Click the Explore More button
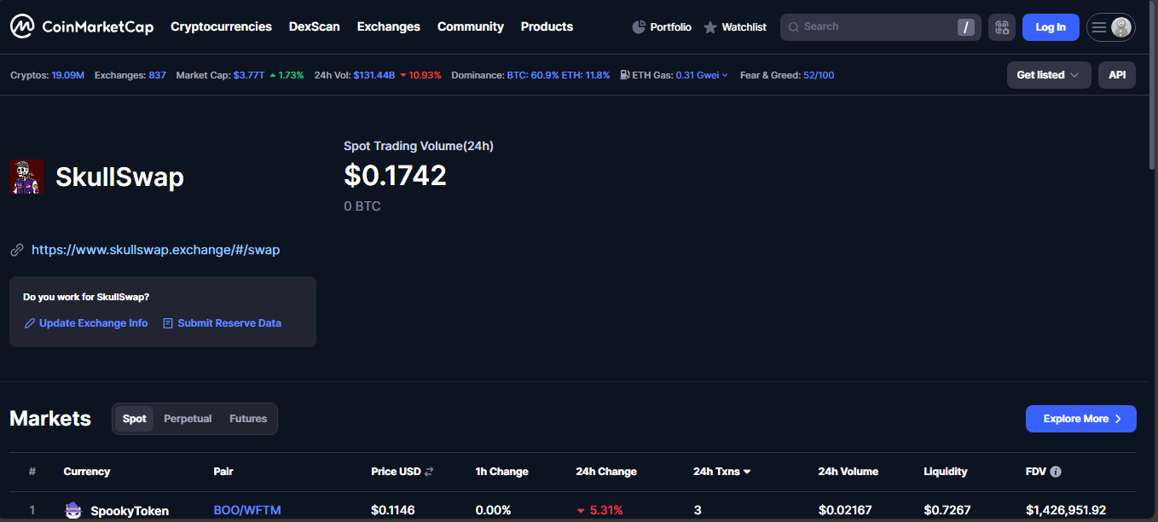This screenshot has width=1158, height=522. (1080, 419)
